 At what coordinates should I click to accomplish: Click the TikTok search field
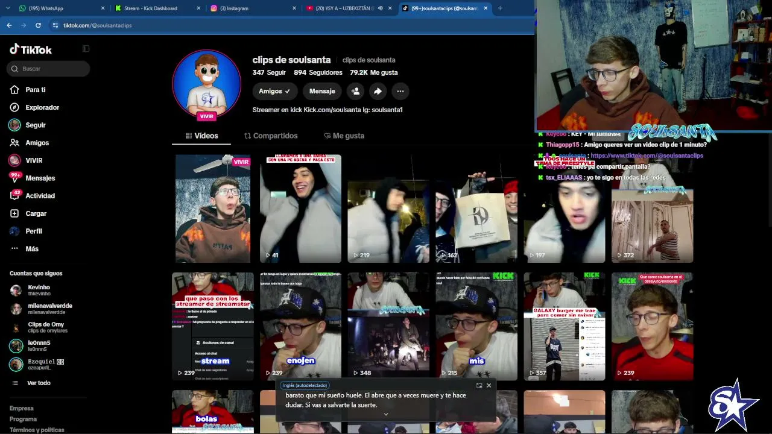tap(48, 69)
